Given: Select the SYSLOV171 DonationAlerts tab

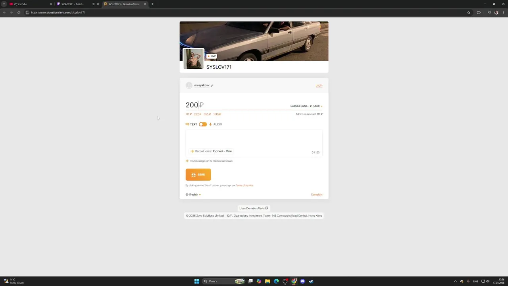Looking at the screenshot, I should pyautogui.click(x=125, y=4).
